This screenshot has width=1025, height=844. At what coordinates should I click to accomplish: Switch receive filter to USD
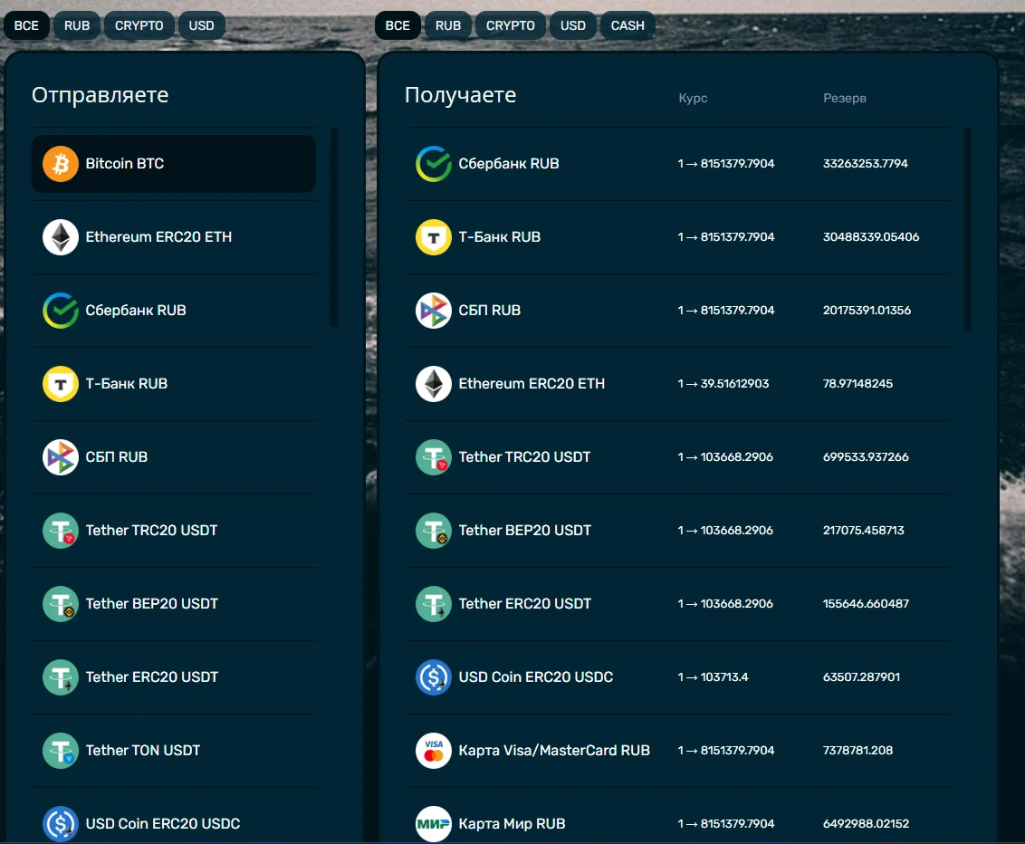572,25
